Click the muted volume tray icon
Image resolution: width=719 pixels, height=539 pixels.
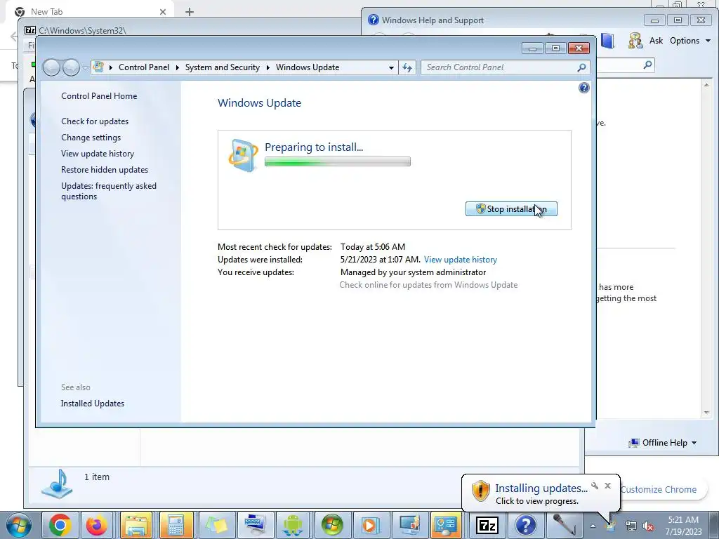[x=648, y=526]
